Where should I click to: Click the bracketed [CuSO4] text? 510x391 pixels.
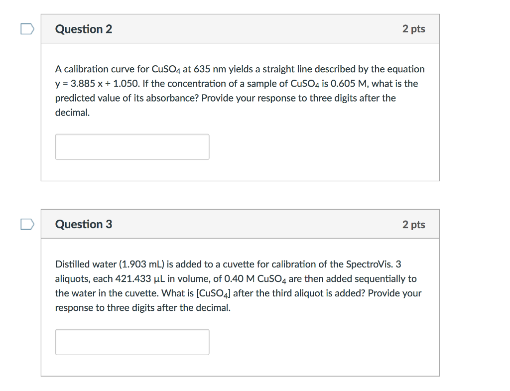pos(213,293)
